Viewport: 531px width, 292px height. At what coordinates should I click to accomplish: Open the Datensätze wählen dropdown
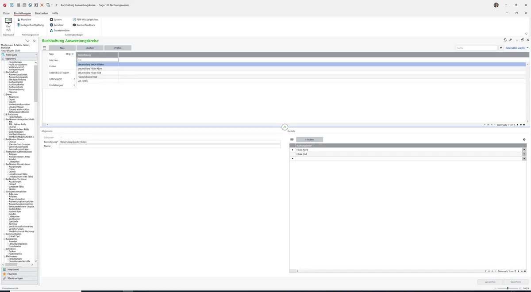coord(517,48)
